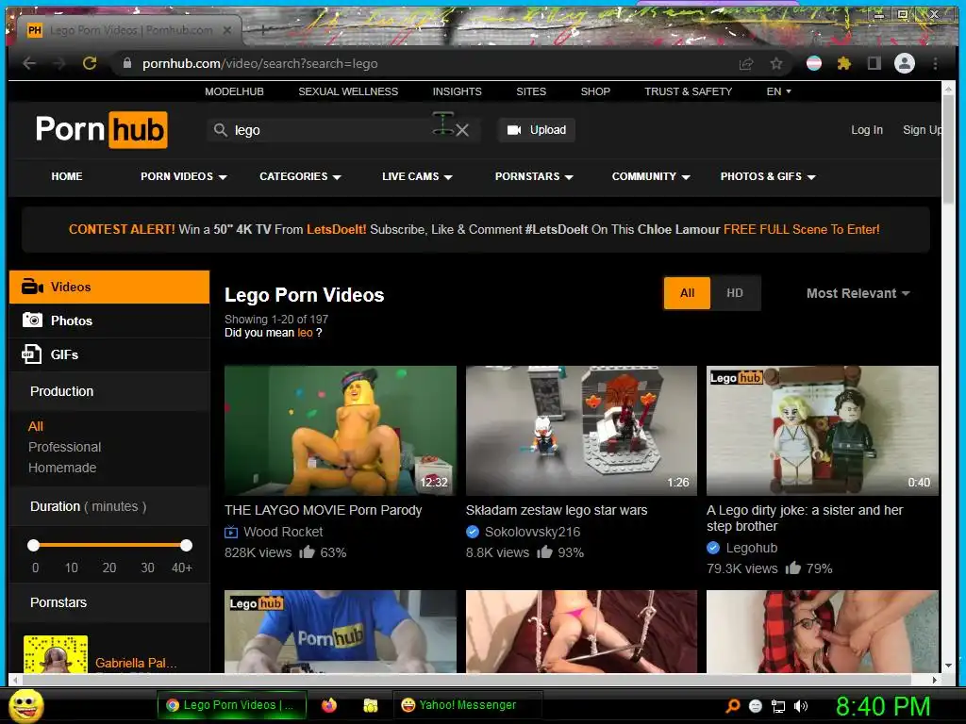Bookmark this page with the star icon
This screenshot has height=724, width=966.
coord(776,63)
